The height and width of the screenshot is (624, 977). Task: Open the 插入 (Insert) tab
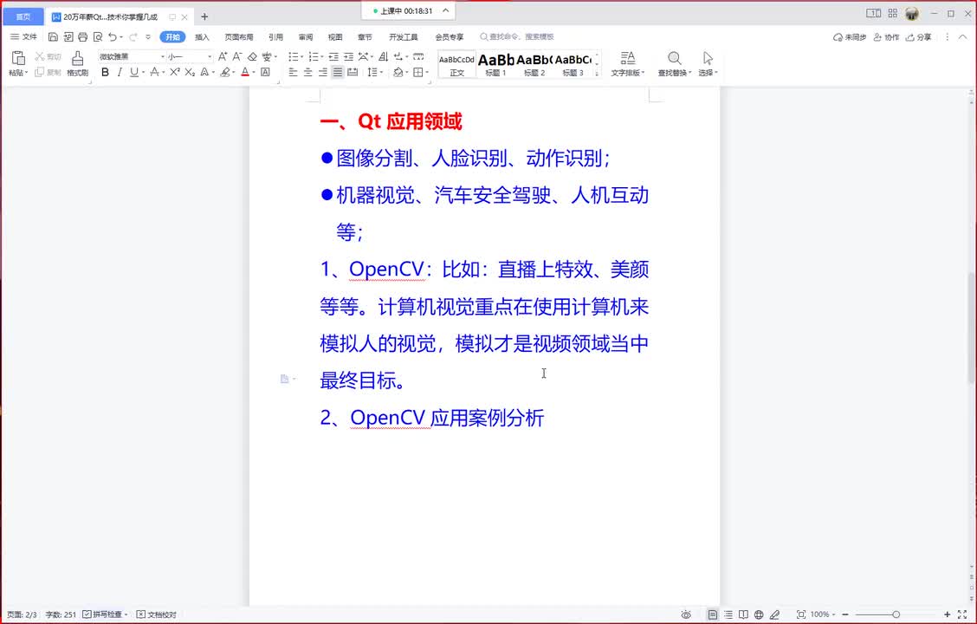coord(202,36)
